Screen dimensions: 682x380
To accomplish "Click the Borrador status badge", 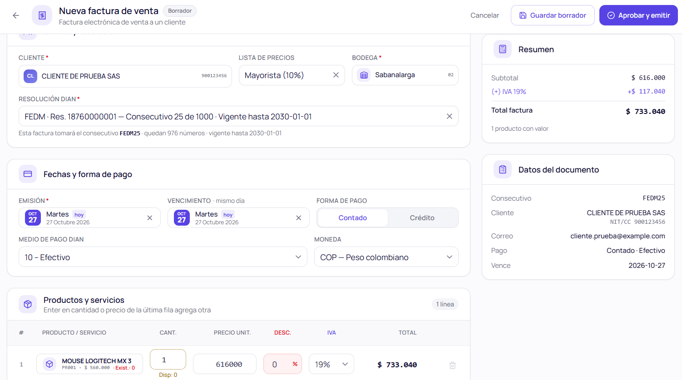I will click(x=180, y=11).
